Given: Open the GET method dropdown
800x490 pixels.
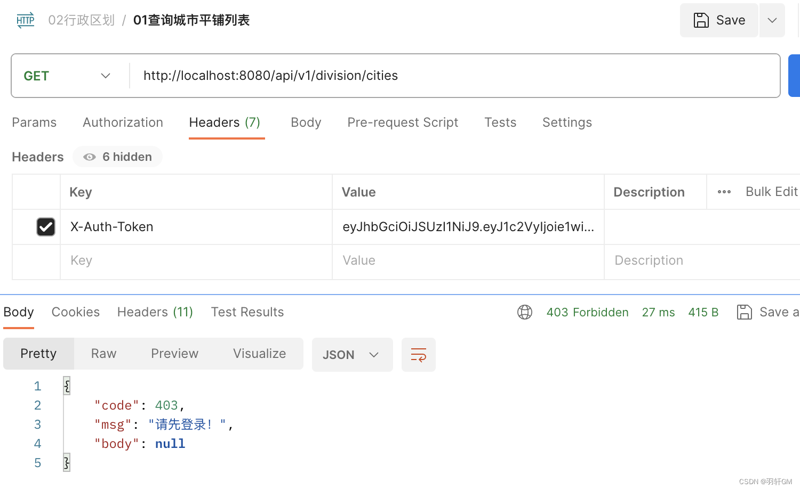Looking at the screenshot, I should [x=67, y=76].
